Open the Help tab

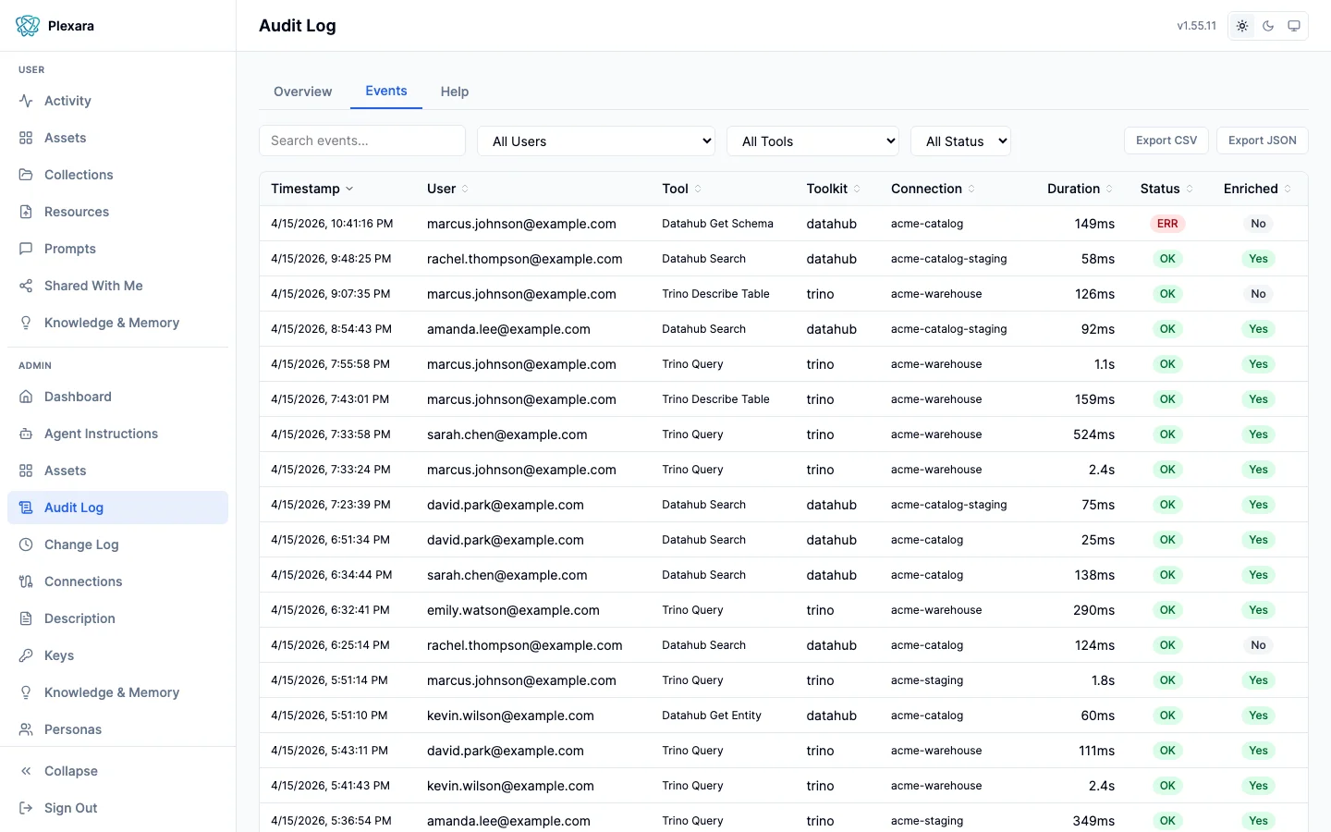455,92
